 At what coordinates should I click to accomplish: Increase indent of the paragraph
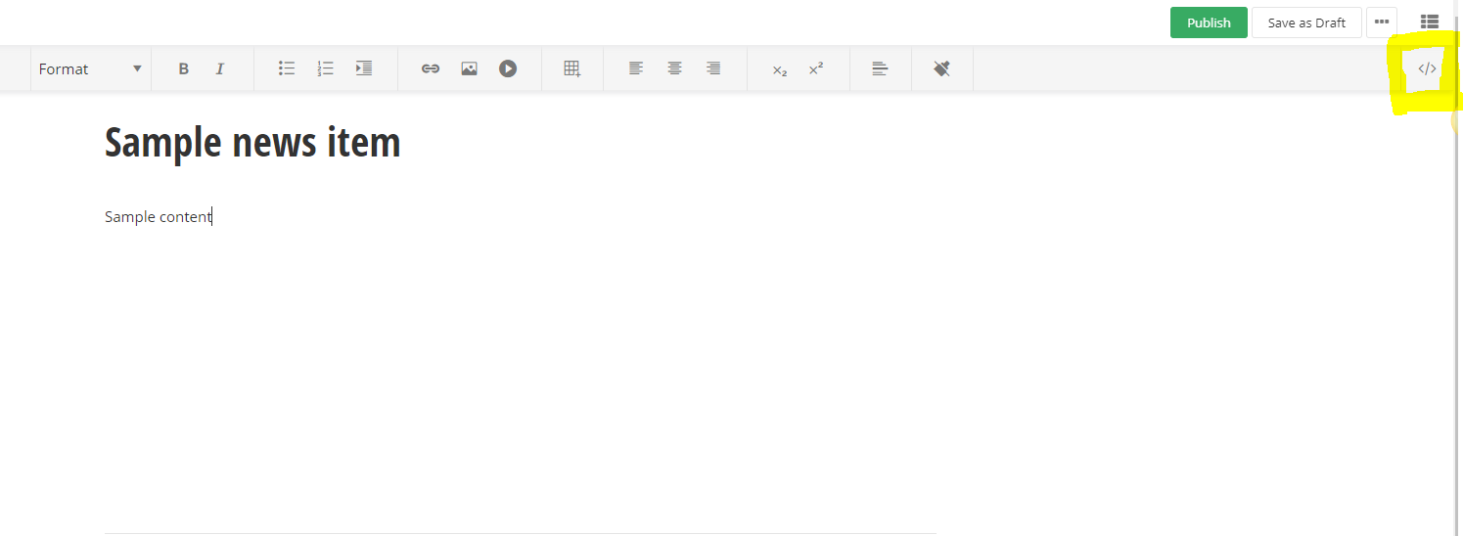[x=364, y=68]
